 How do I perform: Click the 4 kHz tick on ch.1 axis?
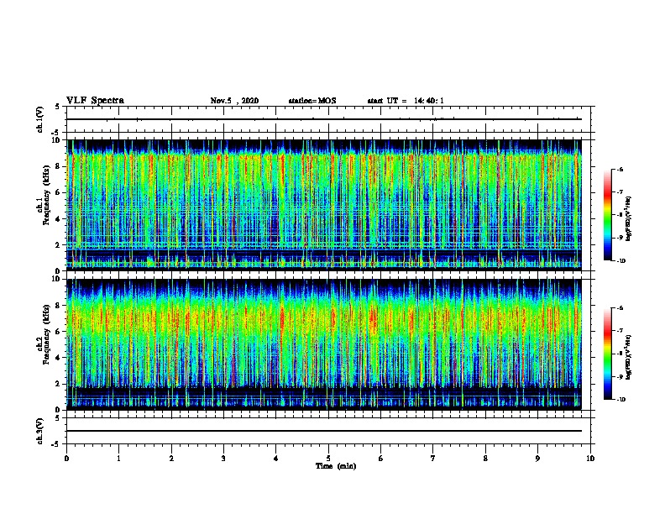[58, 219]
